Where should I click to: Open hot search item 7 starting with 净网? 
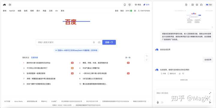41,79
